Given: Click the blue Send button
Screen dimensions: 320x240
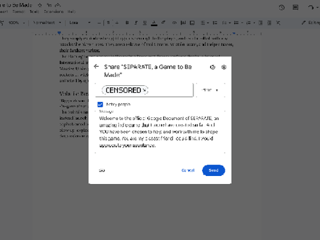Looking at the screenshot, I should point(213,171).
